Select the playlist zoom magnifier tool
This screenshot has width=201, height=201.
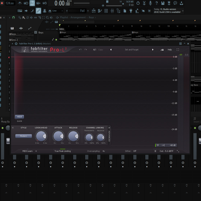47,17
